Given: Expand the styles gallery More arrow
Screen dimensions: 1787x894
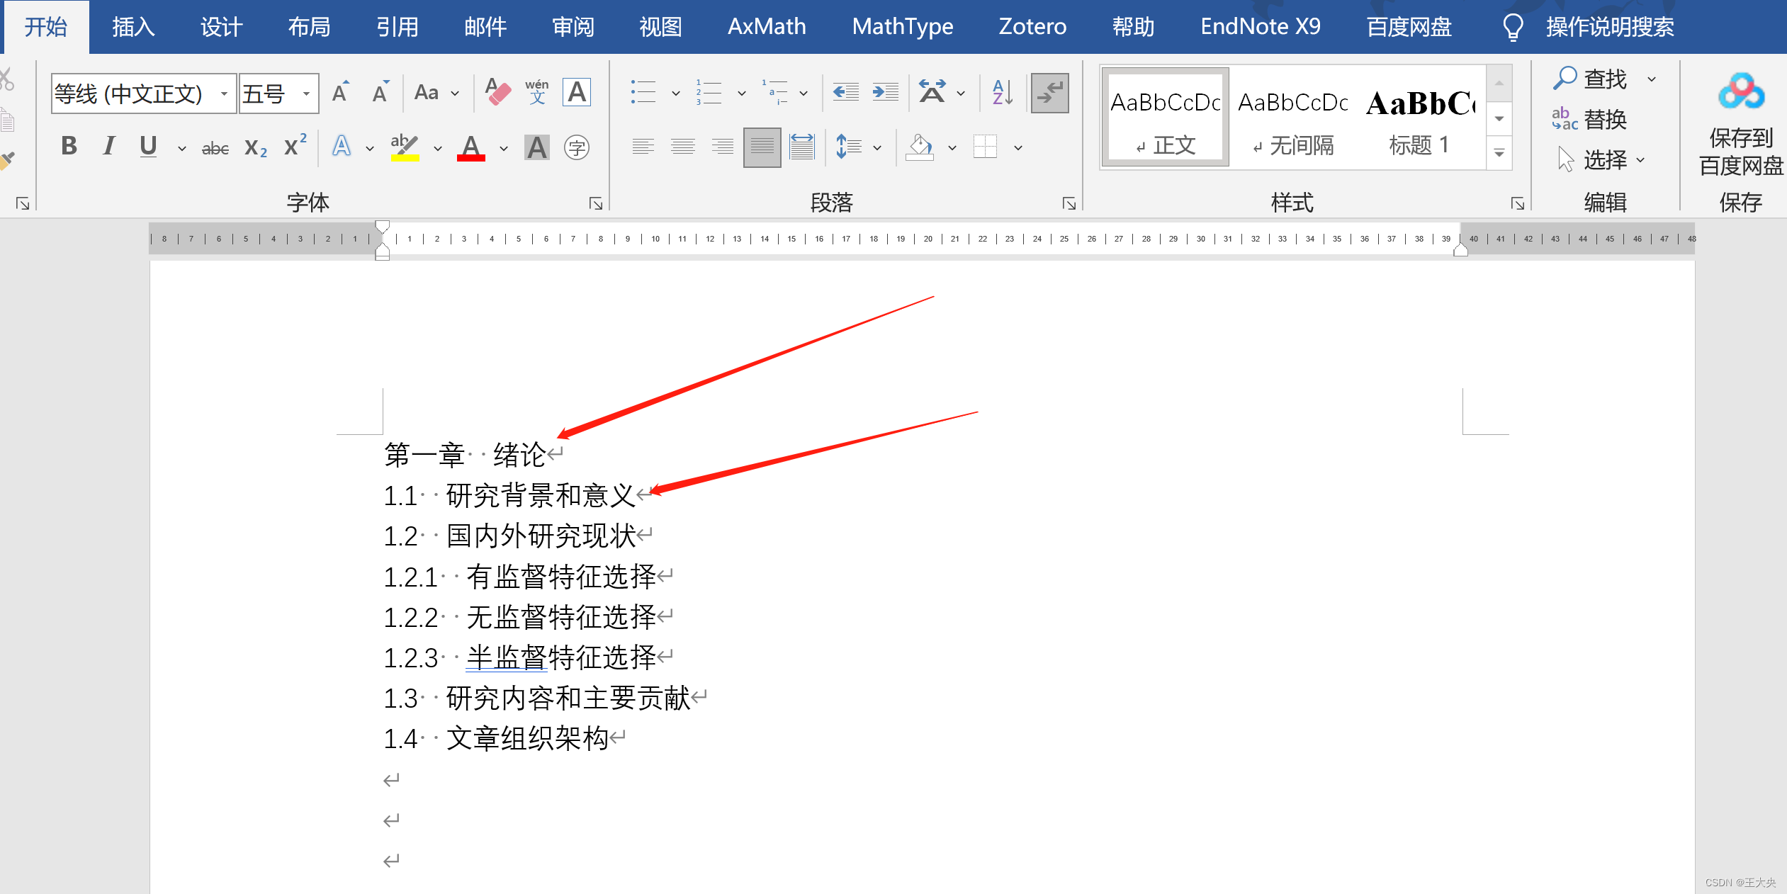Looking at the screenshot, I should (1499, 153).
